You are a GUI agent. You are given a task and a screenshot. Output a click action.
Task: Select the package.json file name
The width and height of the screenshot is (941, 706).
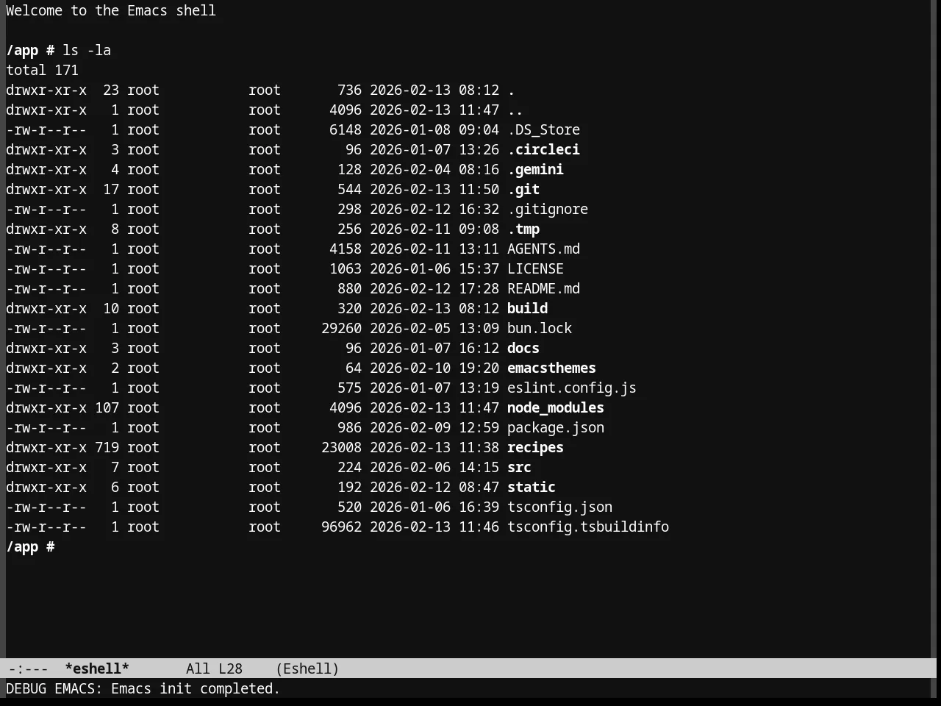[x=556, y=428]
